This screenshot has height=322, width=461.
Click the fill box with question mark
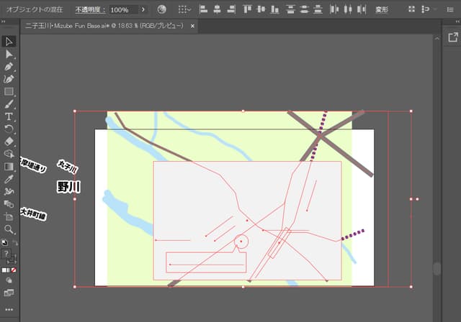[x=6, y=254]
